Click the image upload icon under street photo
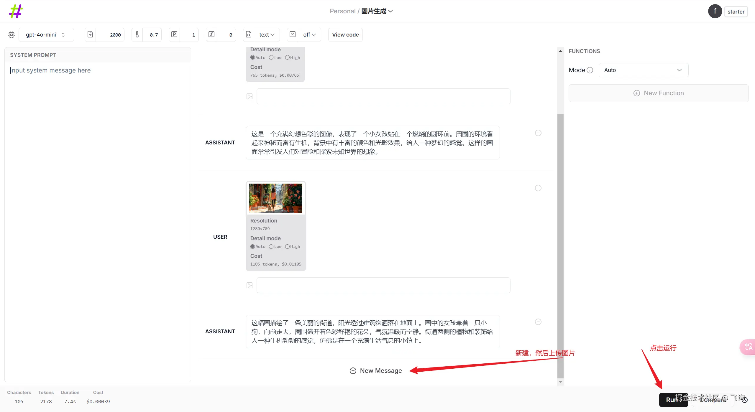Viewport: 755px width, 412px height. pyautogui.click(x=250, y=285)
